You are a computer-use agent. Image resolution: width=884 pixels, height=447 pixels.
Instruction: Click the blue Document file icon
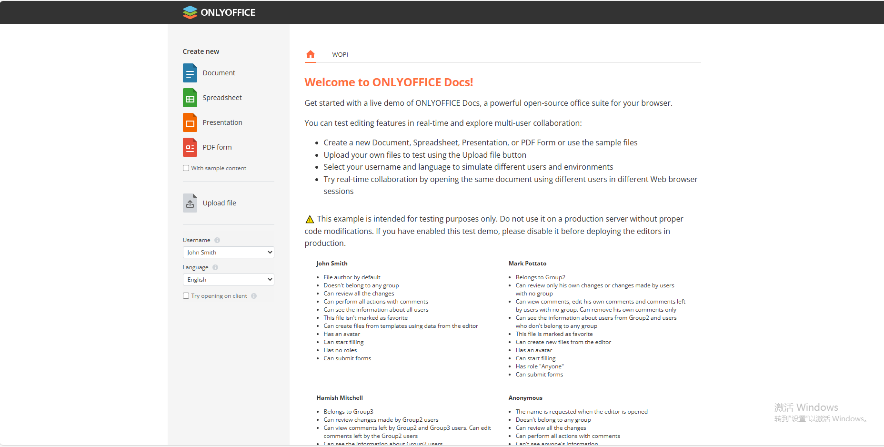pyautogui.click(x=190, y=73)
